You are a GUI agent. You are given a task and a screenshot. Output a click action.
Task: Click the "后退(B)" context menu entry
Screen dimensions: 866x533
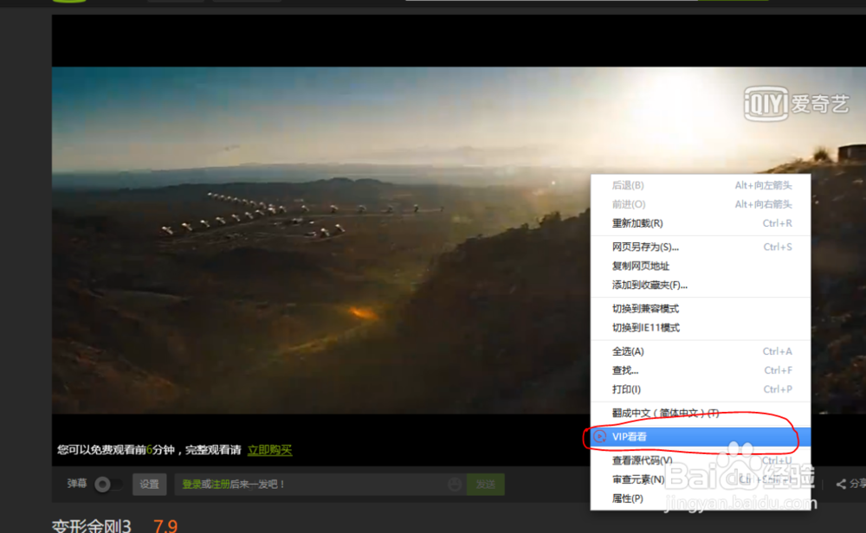coord(701,185)
